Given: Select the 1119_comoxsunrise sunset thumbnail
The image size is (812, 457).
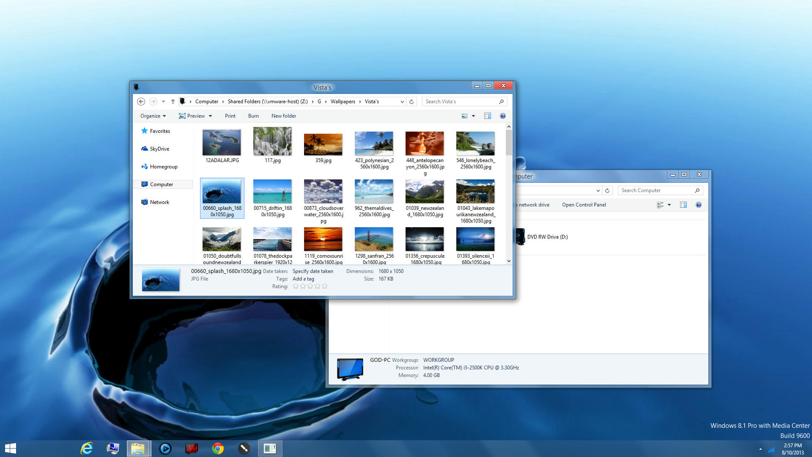Looking at the screenshot, I should [323, 240].
